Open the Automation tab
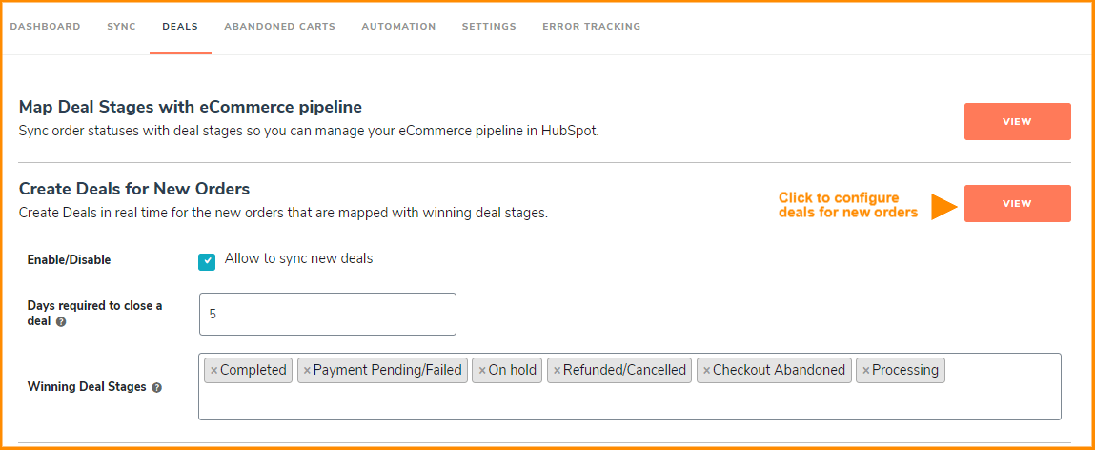 click(398, 27)
